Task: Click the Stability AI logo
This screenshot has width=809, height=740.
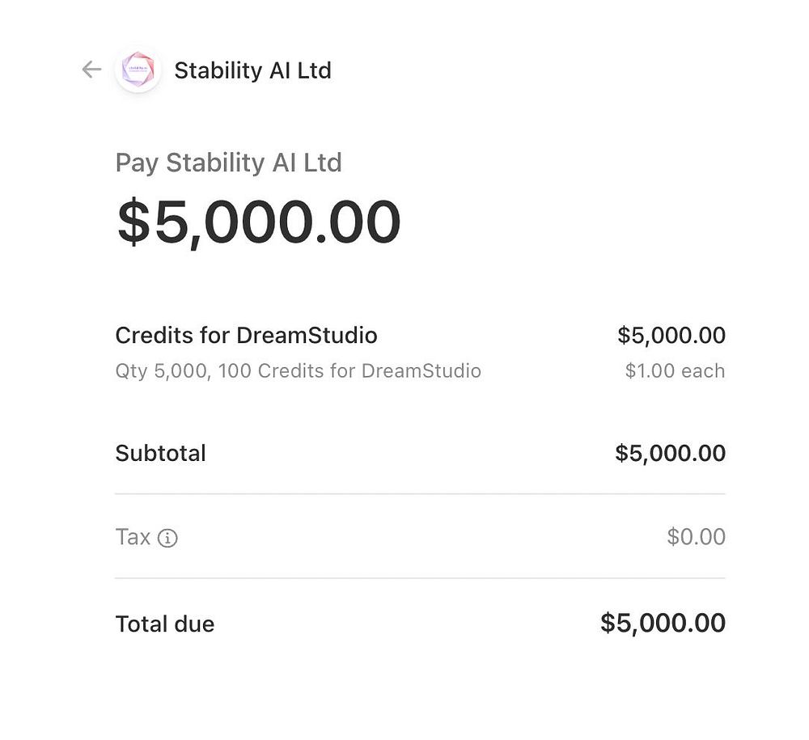Action: coord(138,70)
